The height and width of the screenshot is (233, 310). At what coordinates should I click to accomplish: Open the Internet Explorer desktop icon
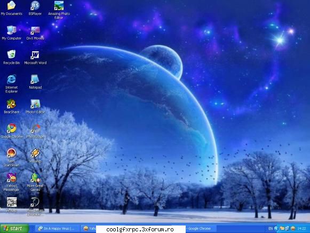point(11,83)
